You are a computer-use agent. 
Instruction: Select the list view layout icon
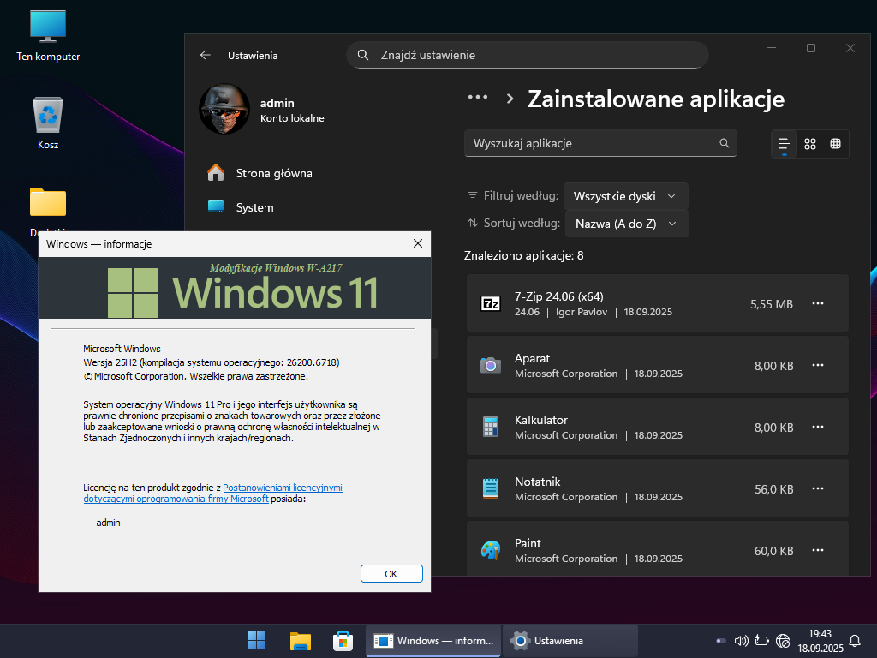(x=784, y=144)
